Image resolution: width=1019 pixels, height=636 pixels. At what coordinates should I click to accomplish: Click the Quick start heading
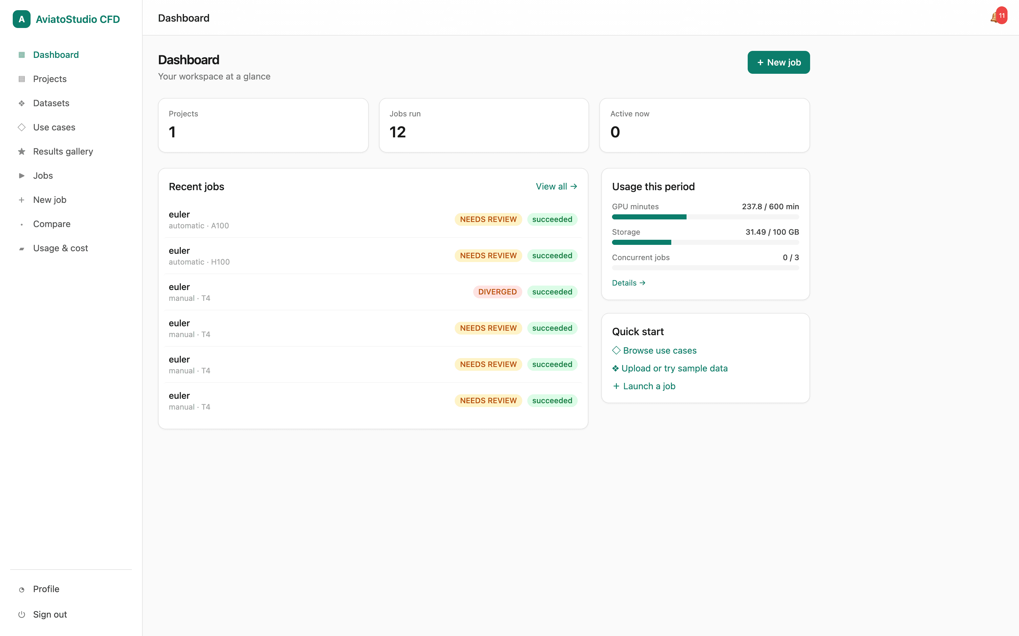point(638,332)
